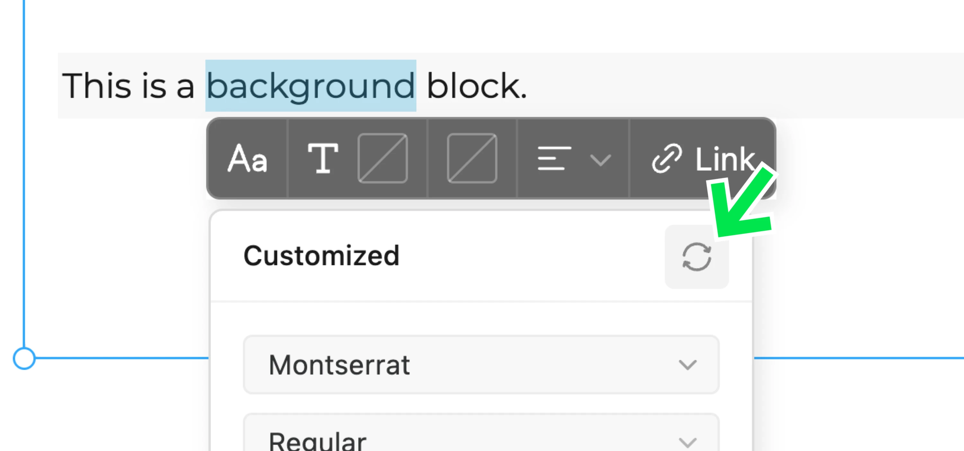
Task: Click the Customized heading
Action: 321,256
